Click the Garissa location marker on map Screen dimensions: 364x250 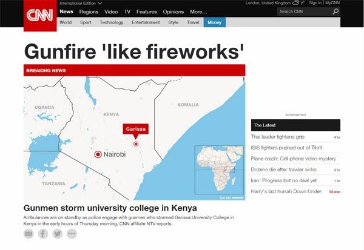pos(136,144)
